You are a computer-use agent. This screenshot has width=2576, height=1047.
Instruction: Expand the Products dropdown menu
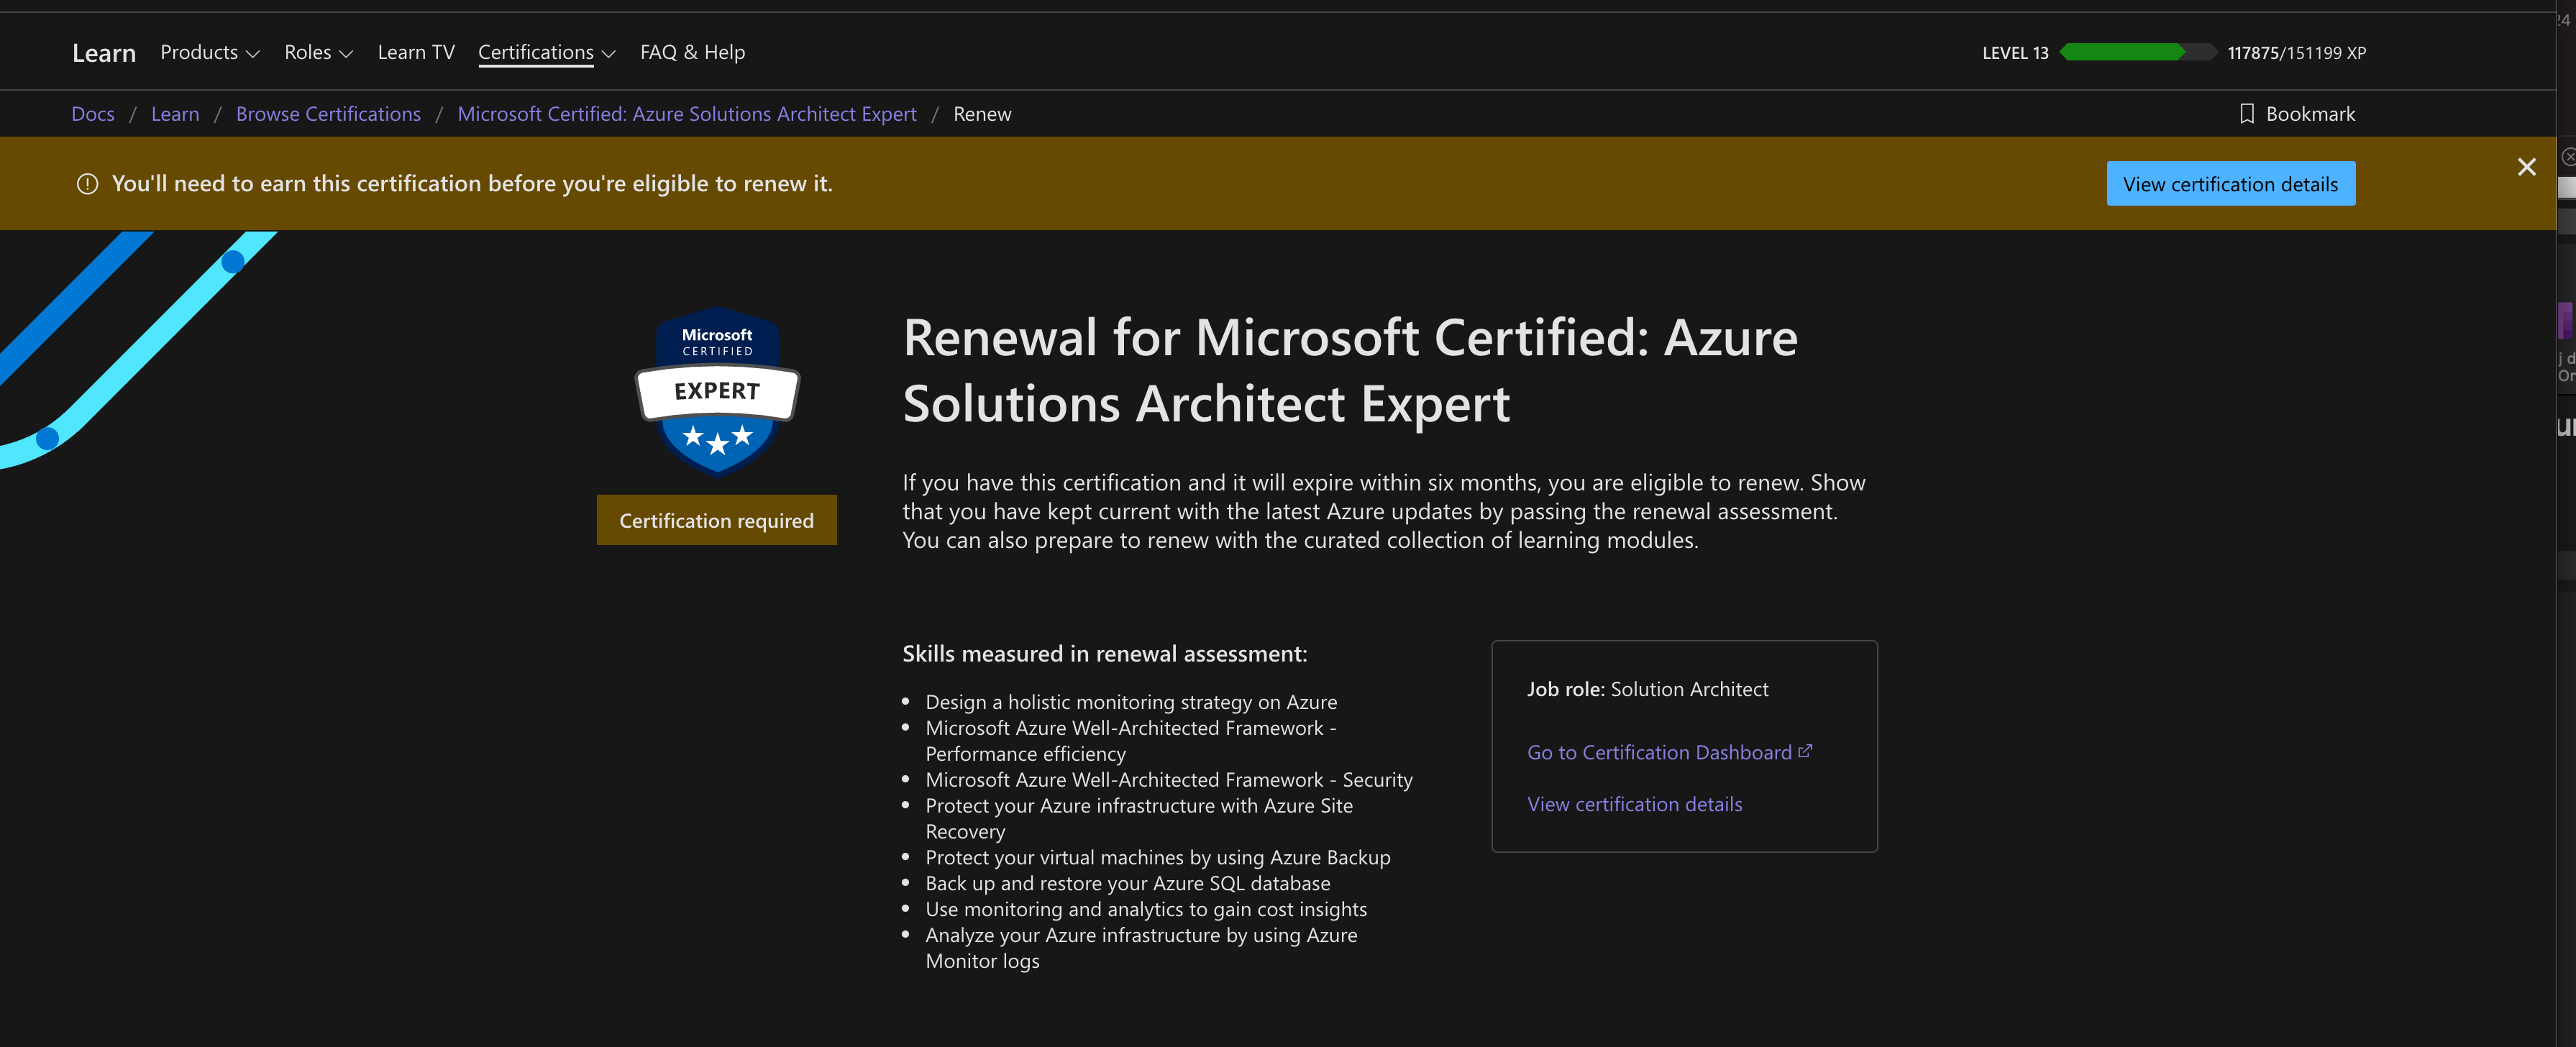tap(209, 53)
